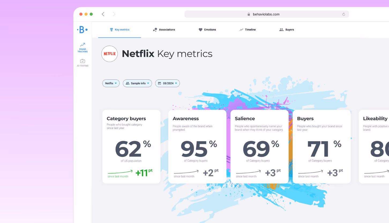Screen dimensions: 389x223
Task: Click the 69% Salience value
Action: pyautogui.click(x=261, y=149)
